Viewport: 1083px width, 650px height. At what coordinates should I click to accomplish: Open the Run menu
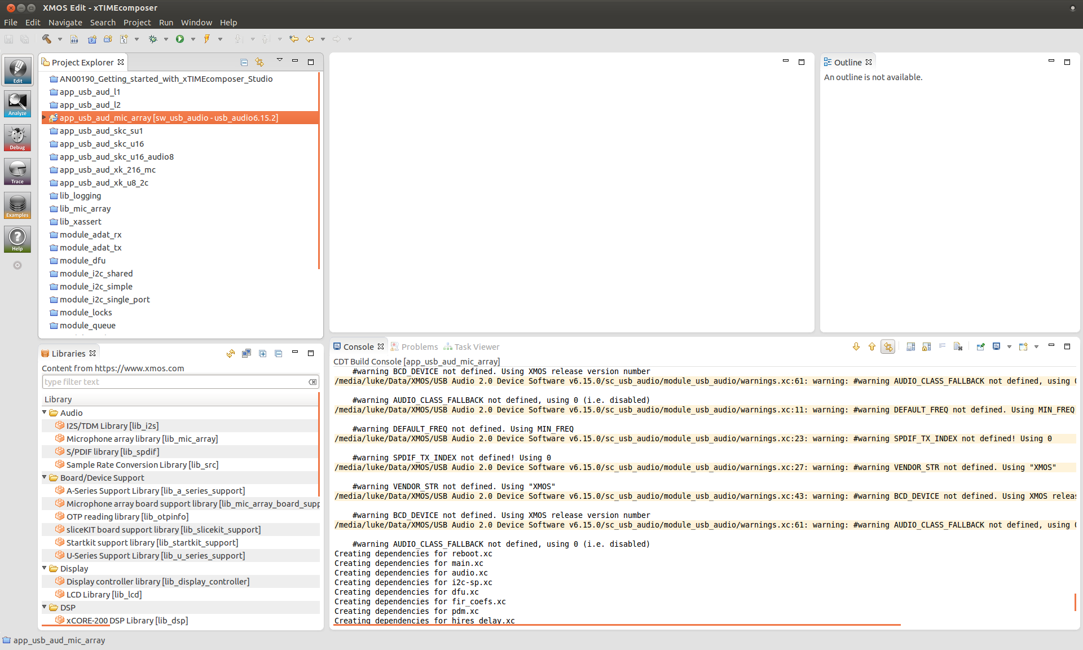pyautogui.click(x=166, y=23)
